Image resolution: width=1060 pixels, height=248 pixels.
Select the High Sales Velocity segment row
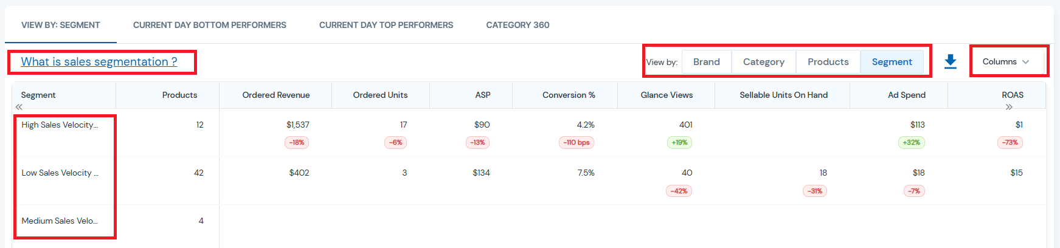60,125
